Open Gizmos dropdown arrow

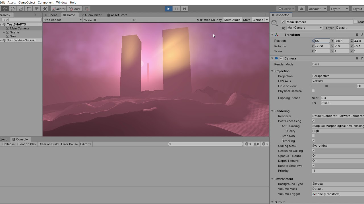pos(267,20)
